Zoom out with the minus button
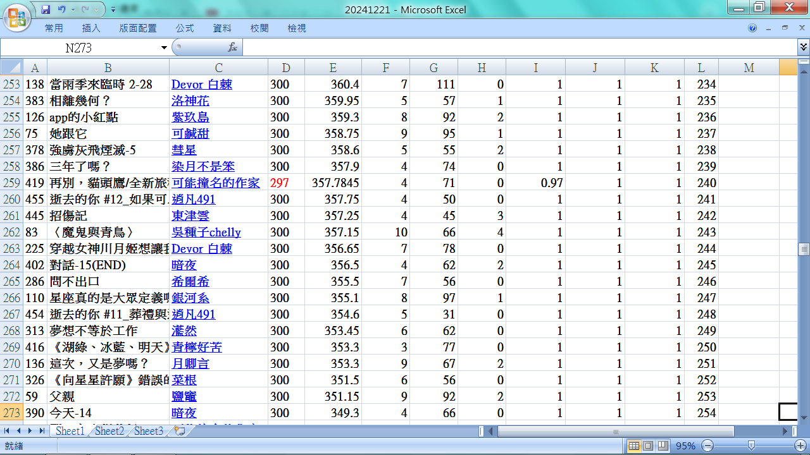This screenshot has width=810, height=455. (708, 446)
